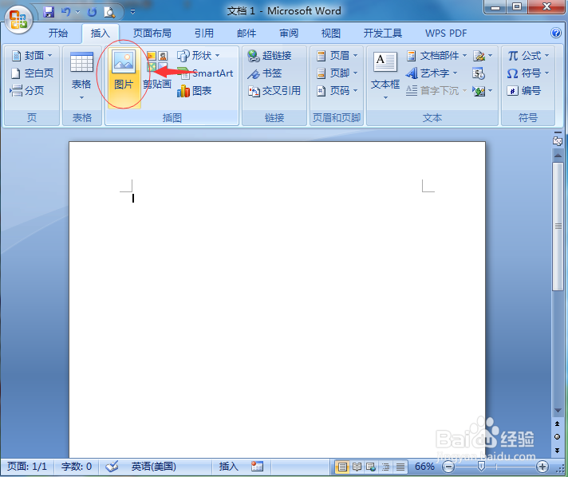
Task: Jump to the previous page button
Action: [557, 424]
